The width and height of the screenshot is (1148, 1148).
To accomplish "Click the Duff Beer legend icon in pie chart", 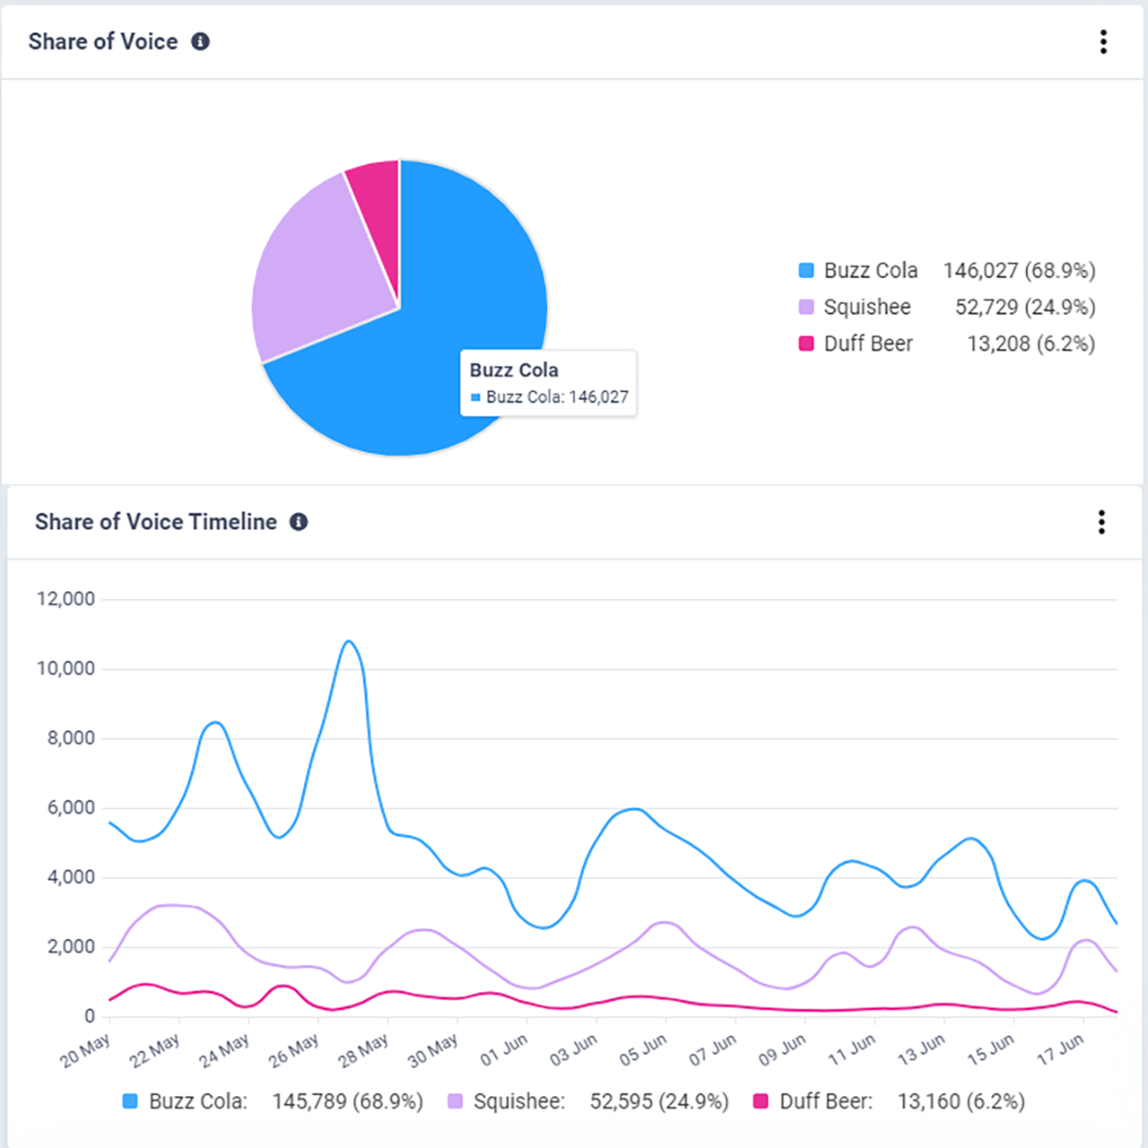I will pos(804,344).
